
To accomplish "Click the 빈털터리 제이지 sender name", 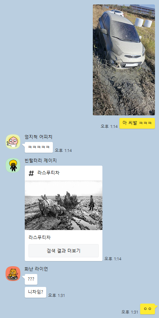I will (x=41, y=160).
